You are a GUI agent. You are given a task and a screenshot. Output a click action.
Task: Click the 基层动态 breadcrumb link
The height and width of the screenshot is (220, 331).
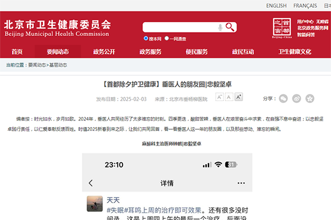(58, 65)
